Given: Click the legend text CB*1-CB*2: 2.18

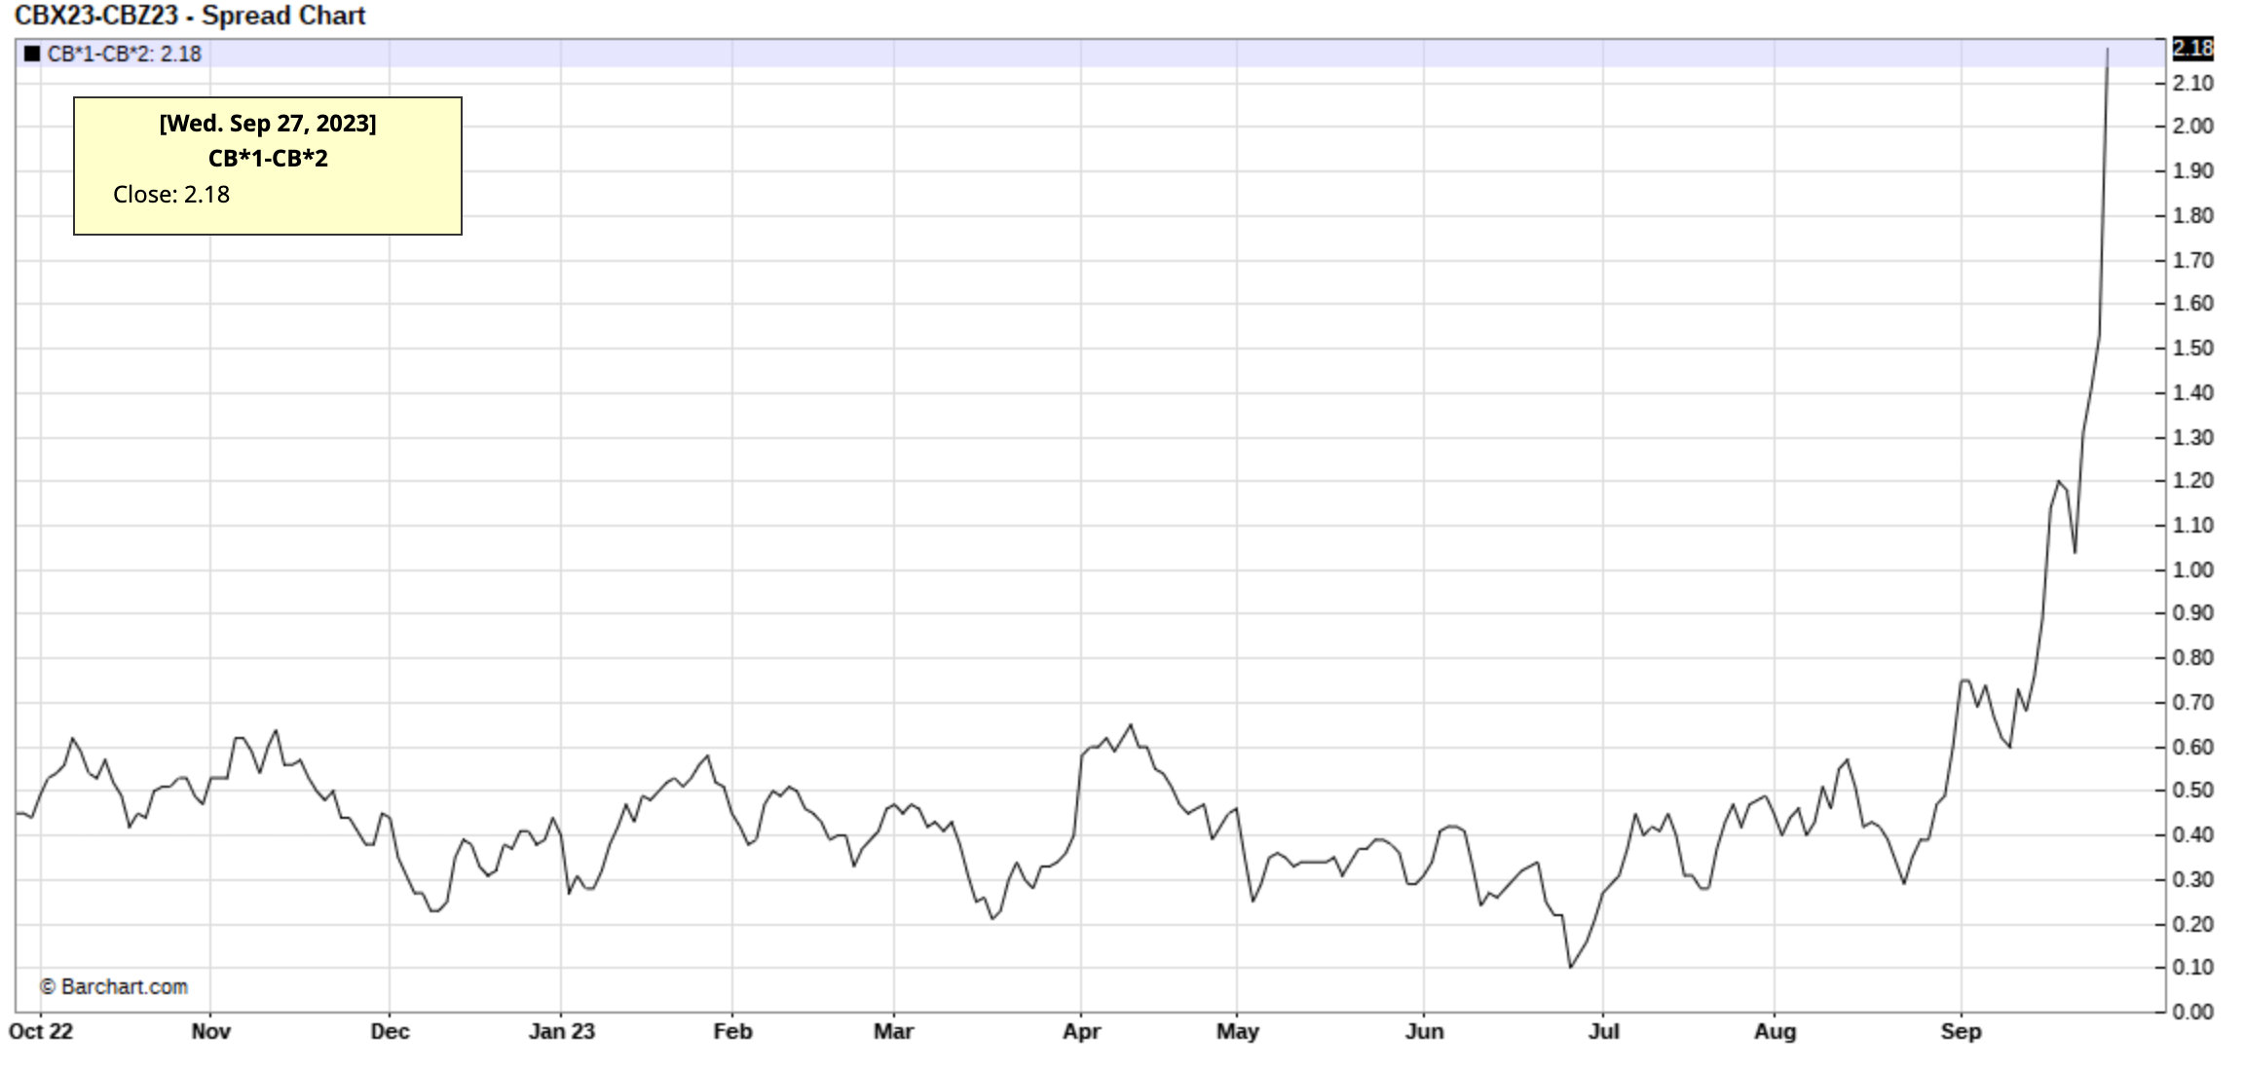Looking at the screenshot, I should pos(125,55).
